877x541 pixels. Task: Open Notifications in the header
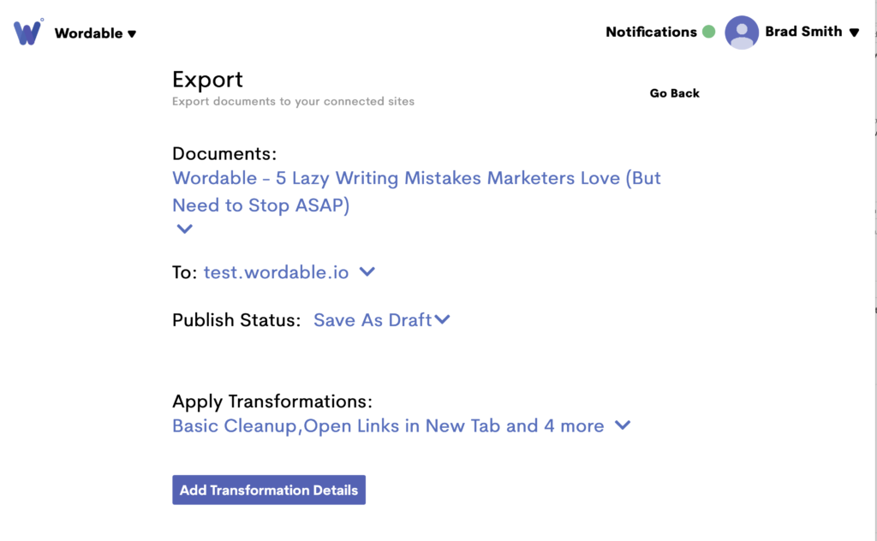click(651, 32)
